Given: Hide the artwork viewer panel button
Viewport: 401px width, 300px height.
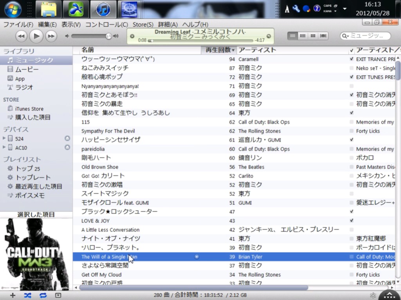Looking at the screenshot, I should pos(58,295).
